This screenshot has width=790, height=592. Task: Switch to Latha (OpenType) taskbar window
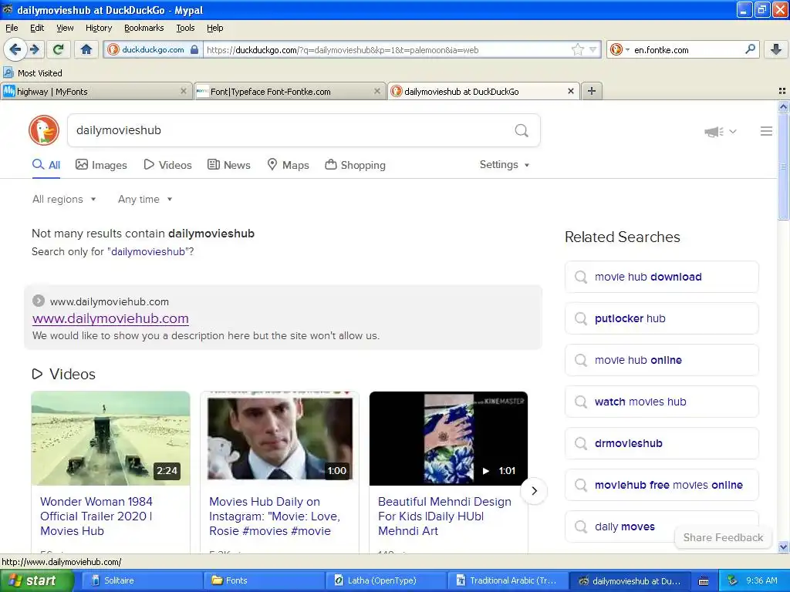385,580
